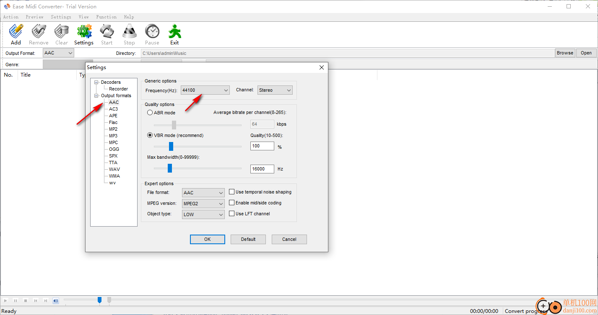Click the next track player button
Image resolution: width=598 pixels, height=315 pixels.
click(46, 300)
